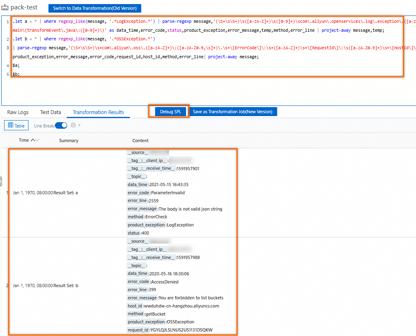Click host_id wwduhdw-cn-hangzhou.aliyuncs.com
Screen dimensions: 416x336
tap(181, 306)
